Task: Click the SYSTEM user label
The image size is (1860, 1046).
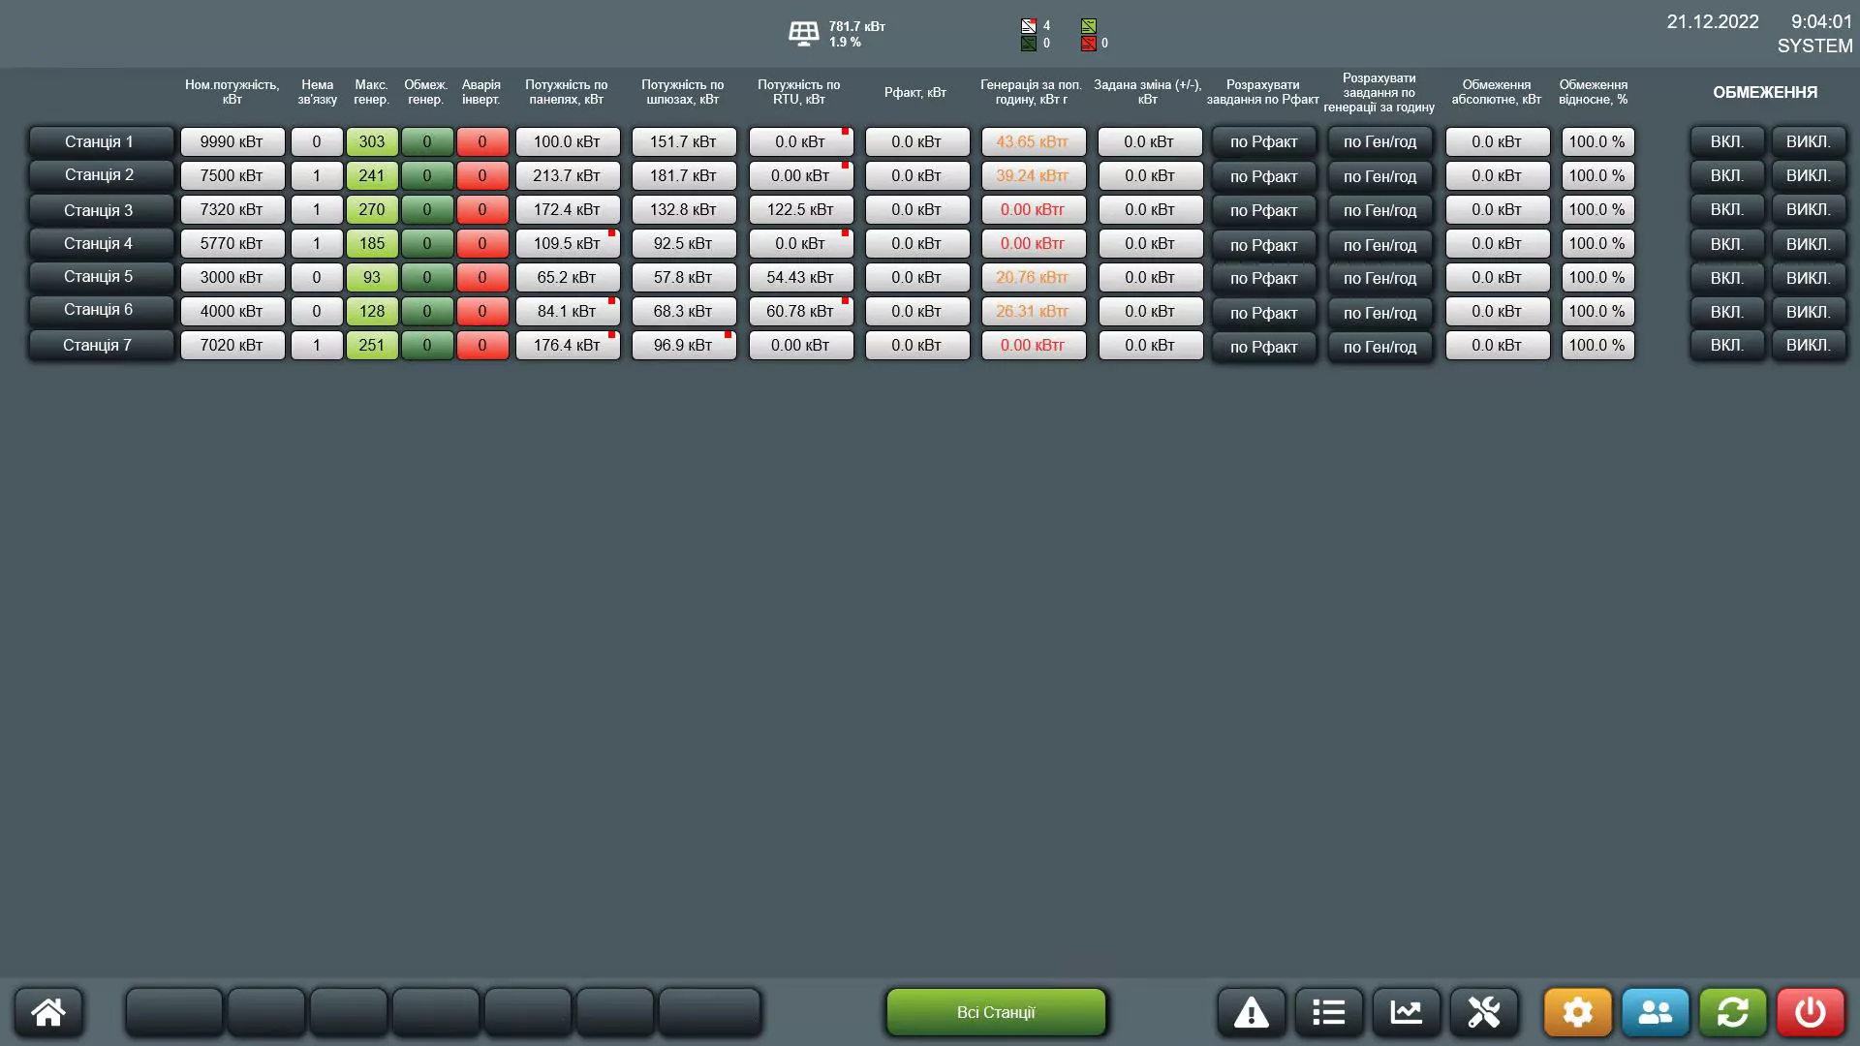Action: (1814, 46)
